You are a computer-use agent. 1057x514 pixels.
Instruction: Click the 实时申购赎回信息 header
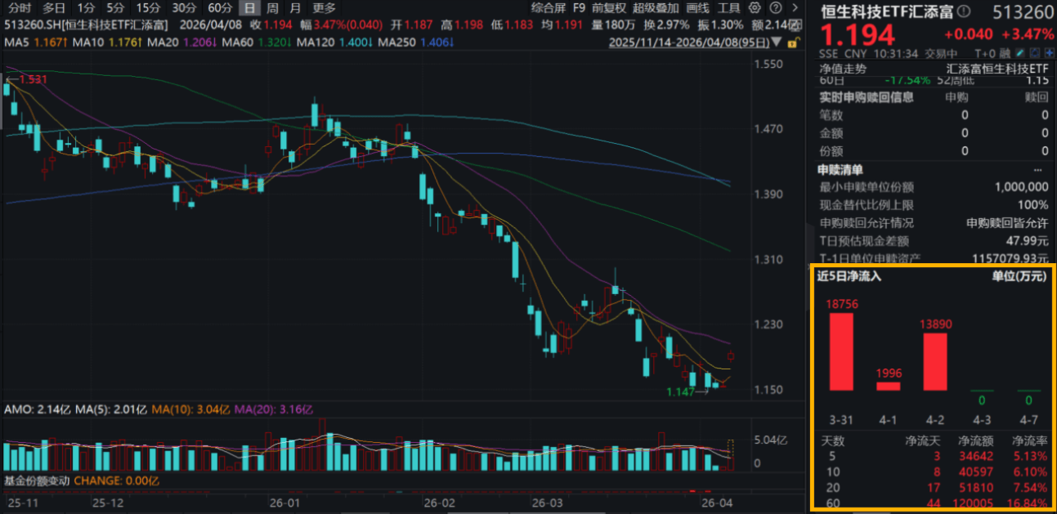coord(867,96)
